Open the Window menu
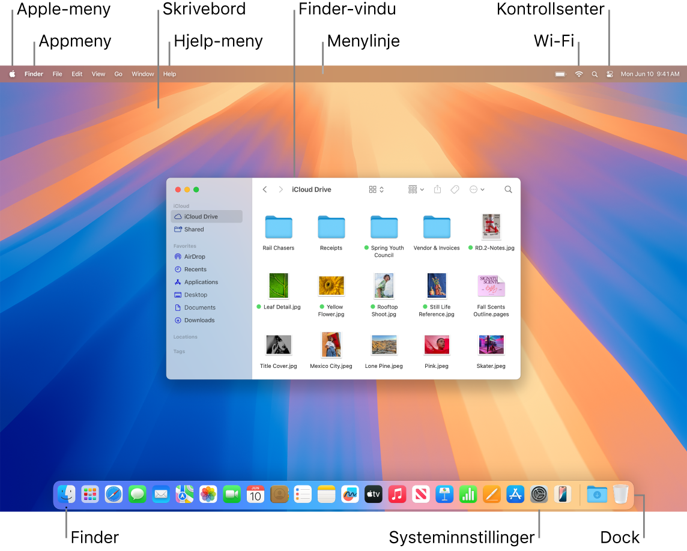The width and height of the screenshot is (687, 551). tap(143, 74)
